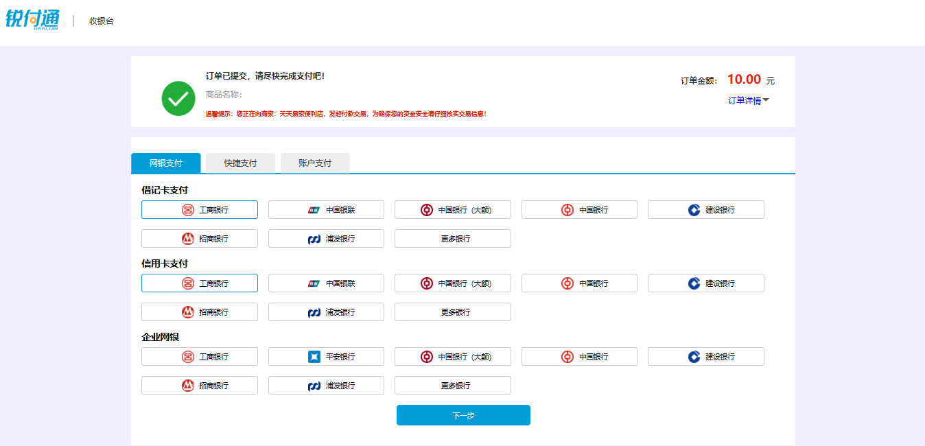The width and height of the screenshot is (925, 446).
Task: Choose 中国银行 under 企业网银
Action: coord(579,357)
